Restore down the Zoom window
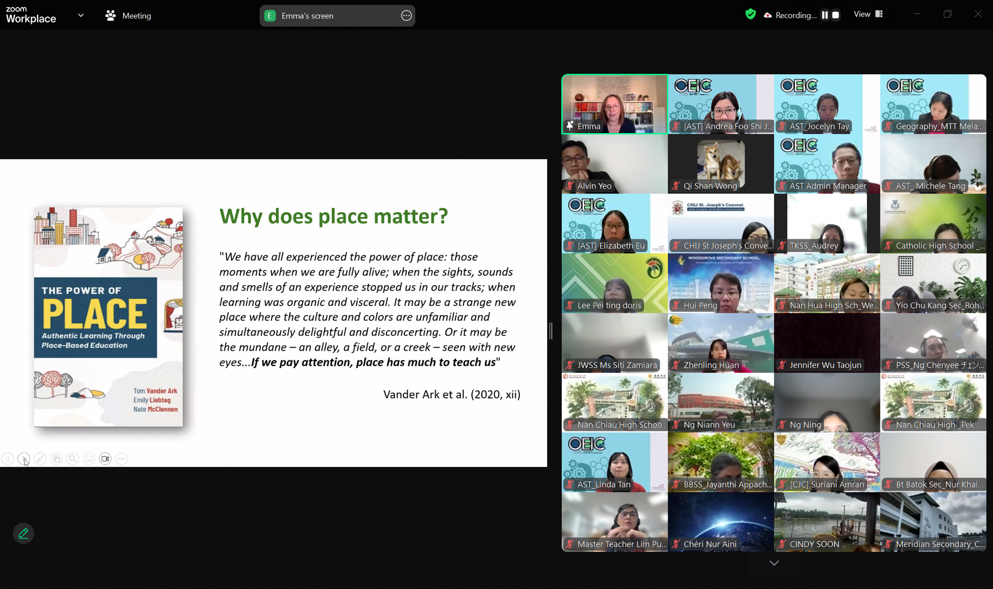Image resolution: width=993 pixels, height=589 pixels. tap(948, 14)
